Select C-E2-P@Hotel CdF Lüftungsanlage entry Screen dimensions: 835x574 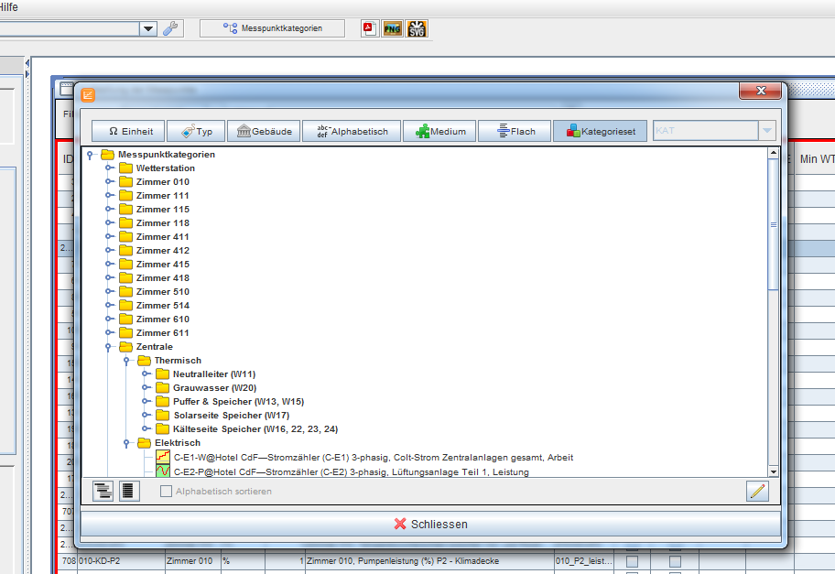click(x=352, y=471)
